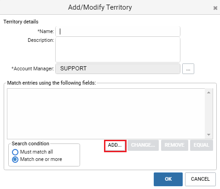
Task: Click the REMOVE button
Action: (x=174, y=145)
